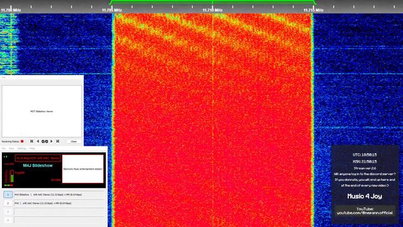Click the red codec info box in decoder display
This screenshot has height=227, width=403.
tap(38, 158)
